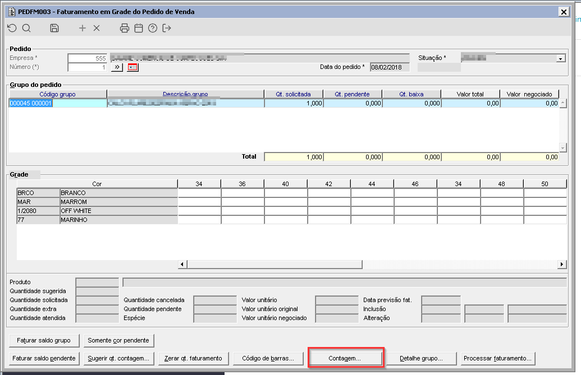
Task: Click the refresh/undo toolbar icon
Action: (12, 28)
